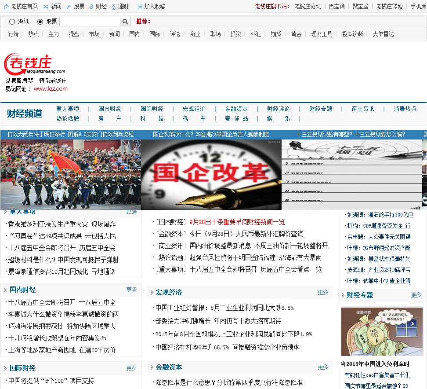
Task: Open 当2015年中国进入负利率时 caption
Action: tap(375, 364)
